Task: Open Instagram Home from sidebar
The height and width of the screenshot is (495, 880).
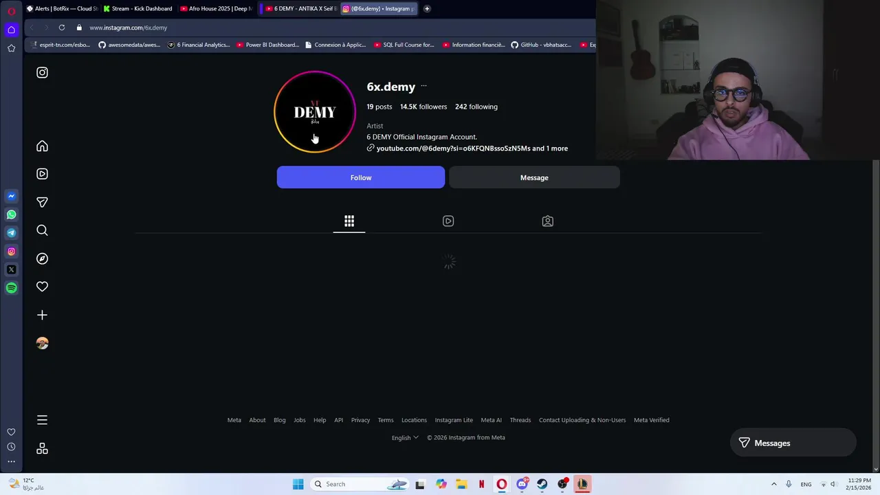Action: (x=42, y=146)
